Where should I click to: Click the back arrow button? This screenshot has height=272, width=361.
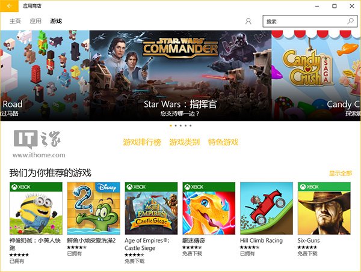(9, 6)
